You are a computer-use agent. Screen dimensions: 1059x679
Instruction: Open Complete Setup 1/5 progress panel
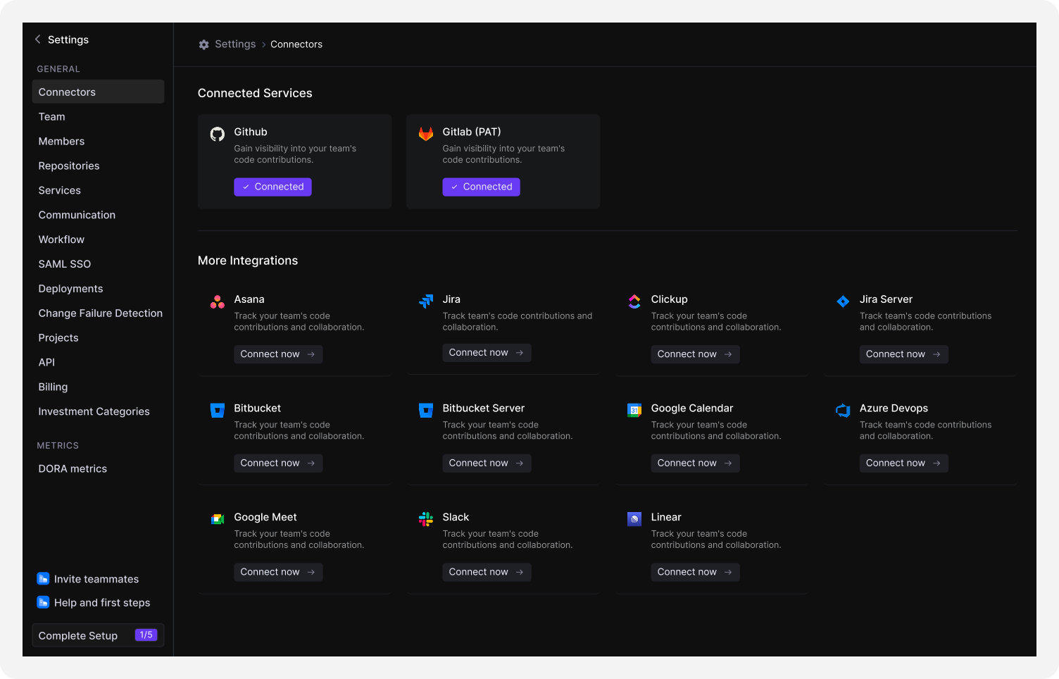[x=98, y=635]
